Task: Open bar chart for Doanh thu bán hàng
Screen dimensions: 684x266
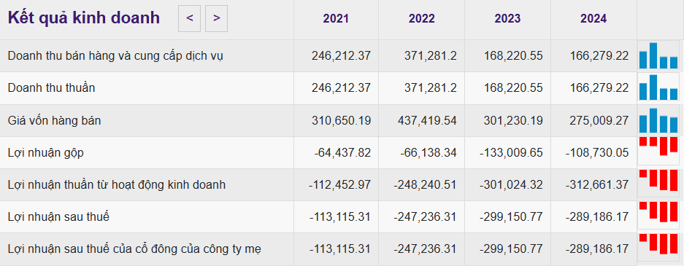Action: point(658,55)
